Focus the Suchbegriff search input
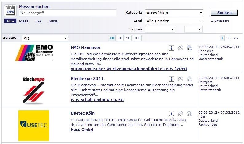 68,13
